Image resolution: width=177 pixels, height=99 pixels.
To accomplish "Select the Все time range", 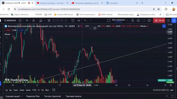I will [x=47, y=90].
